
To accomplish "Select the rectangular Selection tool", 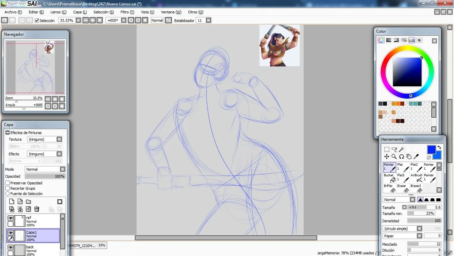I will [387, 149].
